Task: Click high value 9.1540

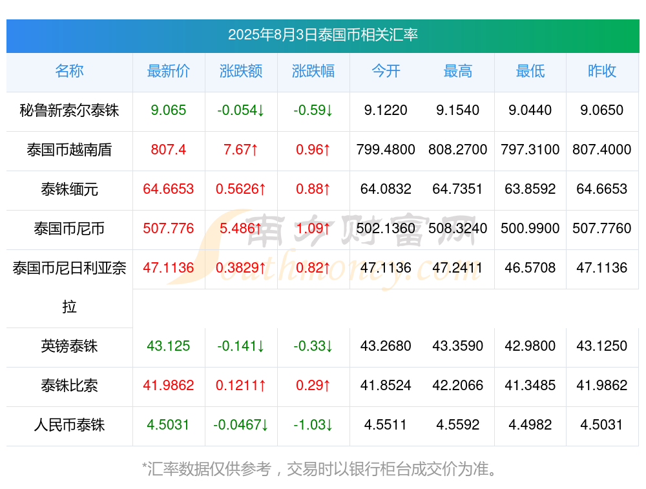Action: coord(458,110)
